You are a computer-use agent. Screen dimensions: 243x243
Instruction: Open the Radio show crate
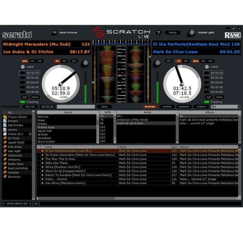coord(17,164)
